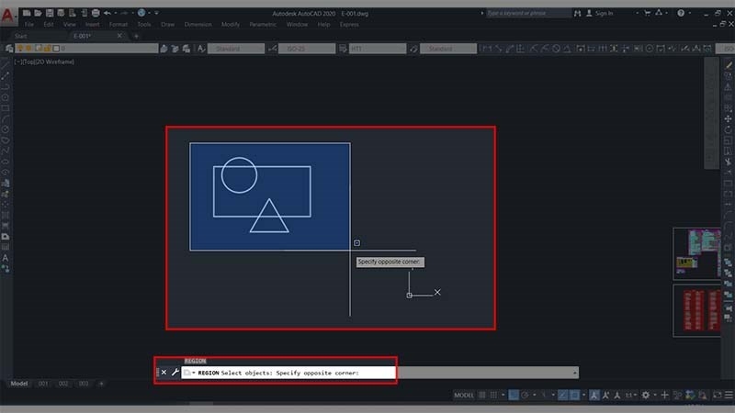Click the customize wrench icon in command line
Screen dimensions: 735x413
coord(175,373)
